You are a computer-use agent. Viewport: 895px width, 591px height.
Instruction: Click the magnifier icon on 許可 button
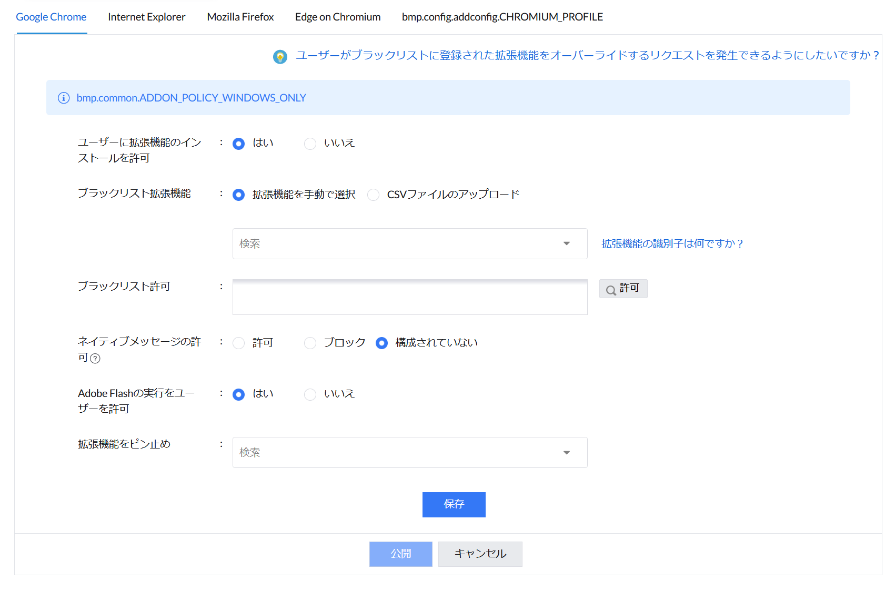coord(611,290)
